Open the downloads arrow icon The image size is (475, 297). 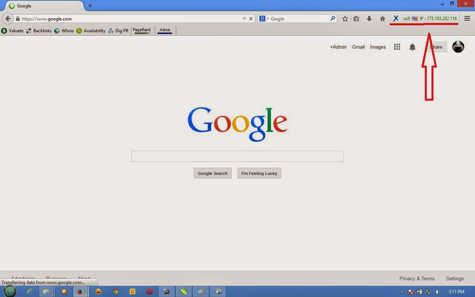point(369,19)
